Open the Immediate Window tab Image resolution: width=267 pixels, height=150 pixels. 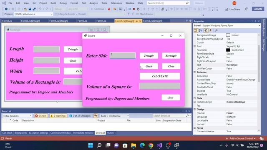tap(83, 133)
